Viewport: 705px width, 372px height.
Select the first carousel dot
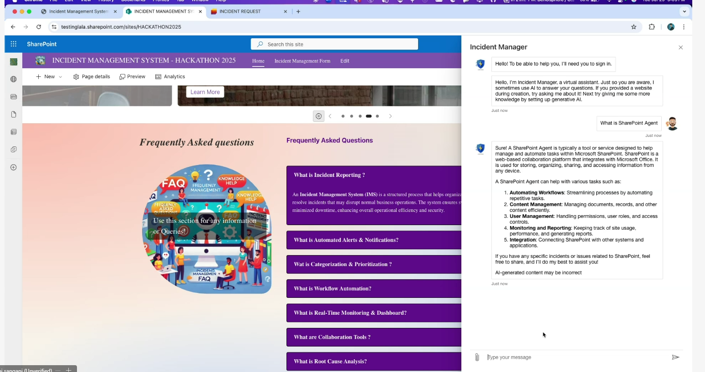343,116
